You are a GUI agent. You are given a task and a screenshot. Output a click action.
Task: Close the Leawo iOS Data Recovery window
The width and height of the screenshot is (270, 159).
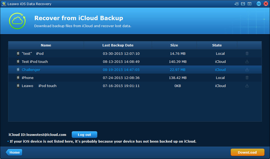point(266,3)
